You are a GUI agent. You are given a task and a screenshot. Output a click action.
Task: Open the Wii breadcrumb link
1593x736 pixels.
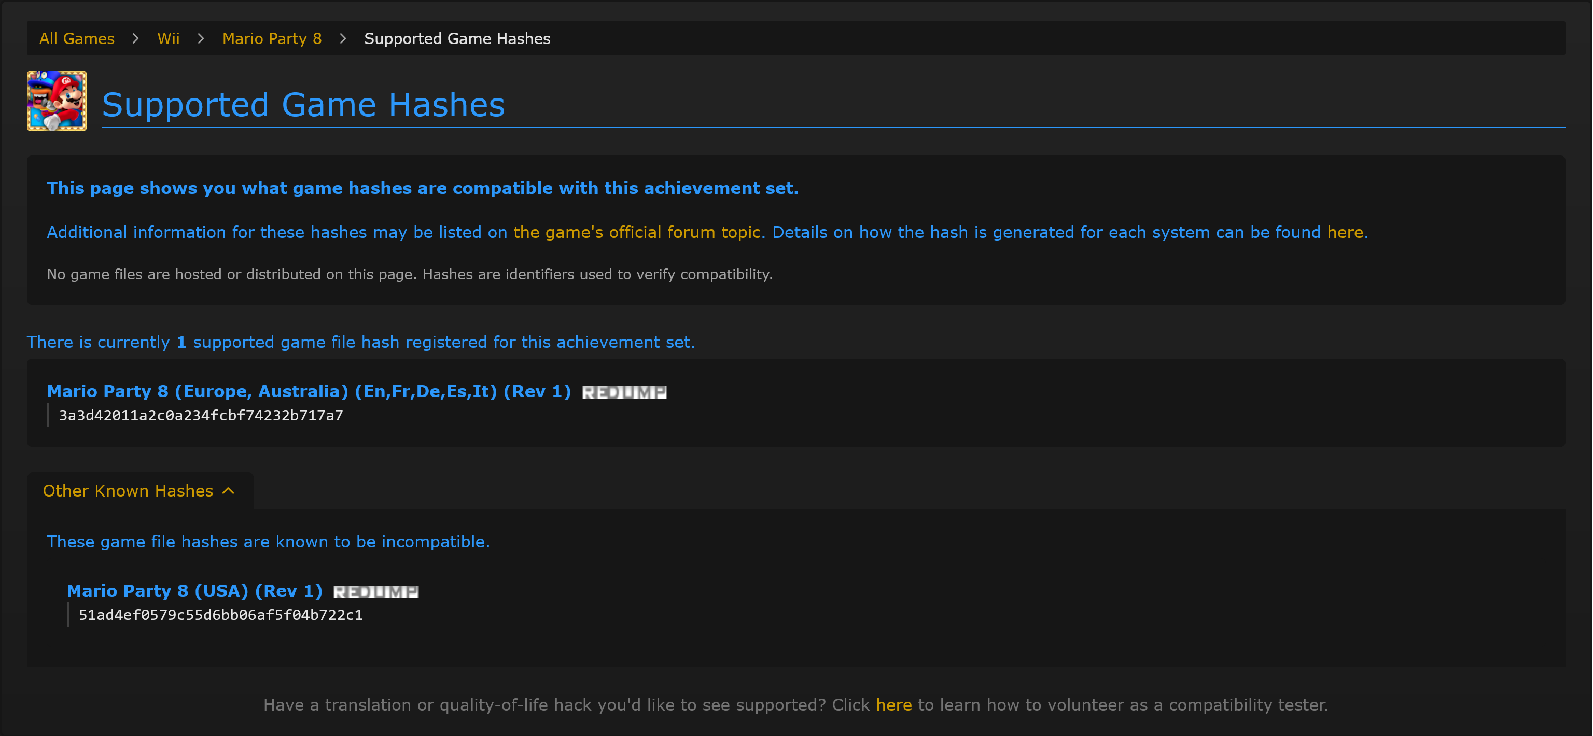(168, 38)
